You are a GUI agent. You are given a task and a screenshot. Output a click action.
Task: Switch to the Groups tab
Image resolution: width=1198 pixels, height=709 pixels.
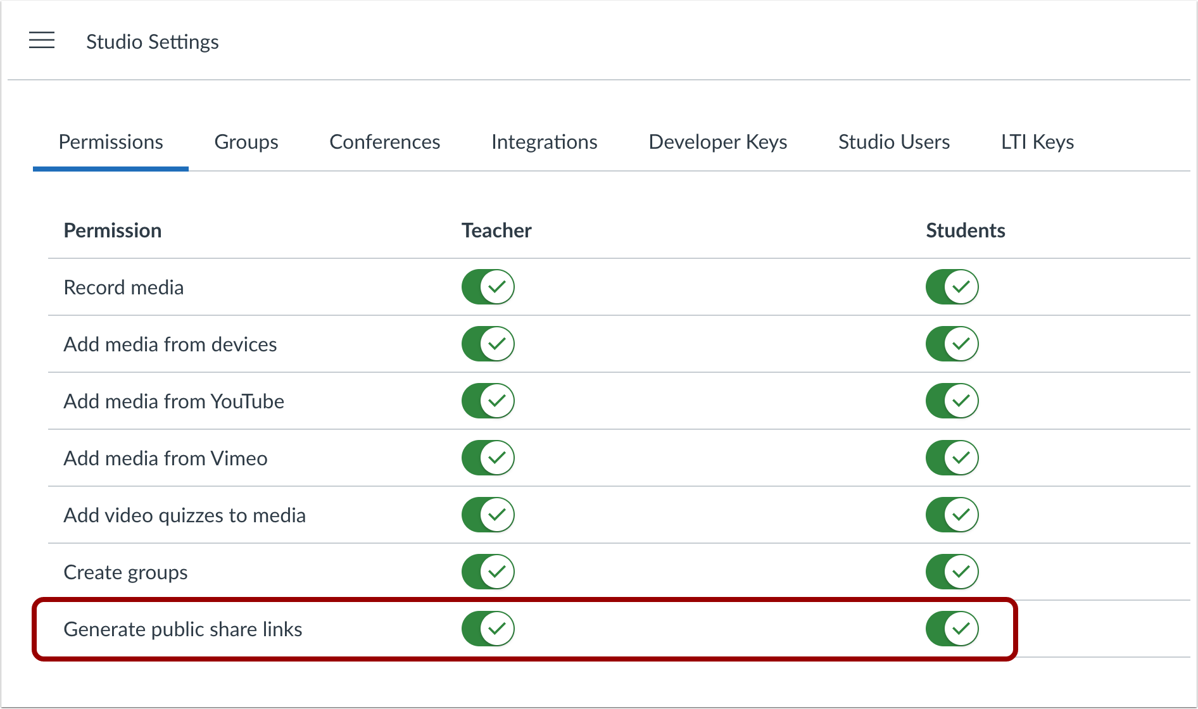(x=246, y=142)
